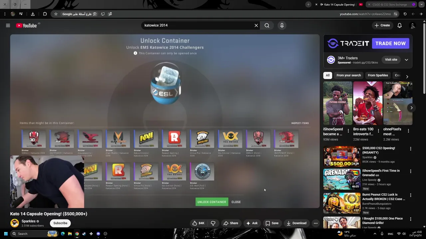Image resolution: width=426 pixels, height=239 pixels.
Task: Open the Chrome three-dot menu
Action: click(x=5, y=14)
